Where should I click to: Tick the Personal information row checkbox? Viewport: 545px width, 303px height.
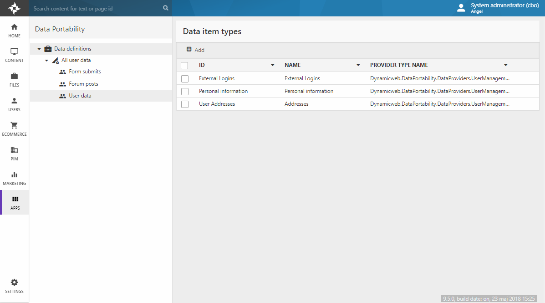(185, 92)
